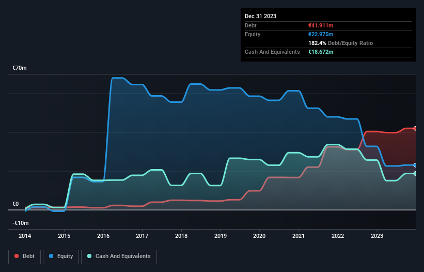The width and height of the screenshot is (424, 272).
Task: Click the Dec 31 2023 tooltip header
Action: click(260, 16)
